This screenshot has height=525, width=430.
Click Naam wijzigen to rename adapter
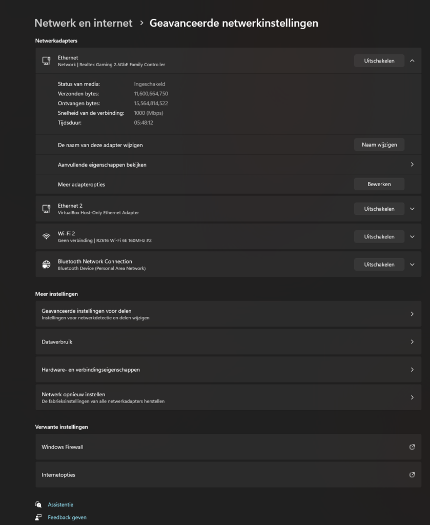(x=379, y=145)
